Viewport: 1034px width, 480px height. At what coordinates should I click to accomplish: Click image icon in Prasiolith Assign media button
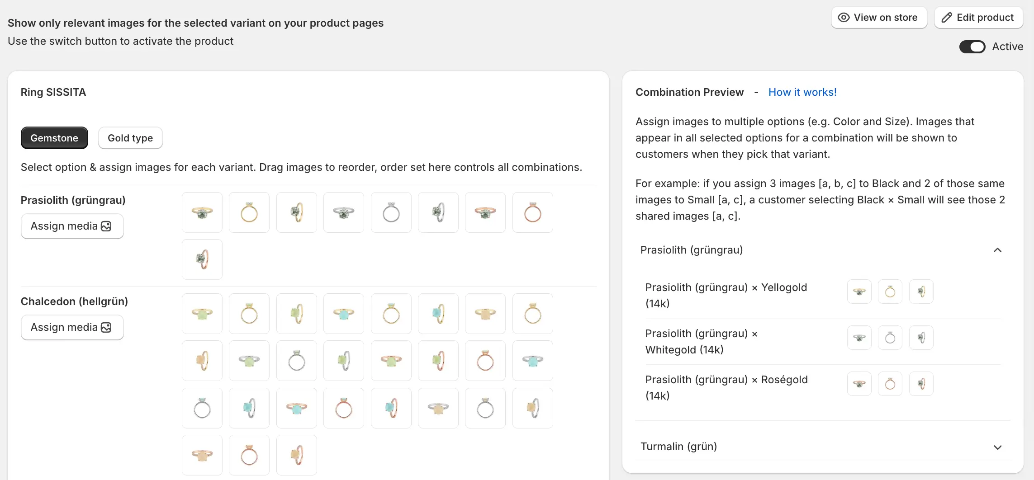[x=106, y=226]
